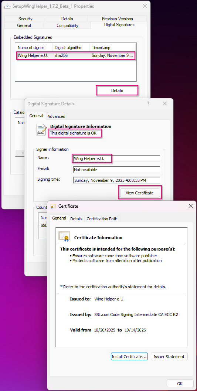The height and width of the screenshot is (391, 197).
Task: Select the Certificate General tab
Action: (59, 218)
